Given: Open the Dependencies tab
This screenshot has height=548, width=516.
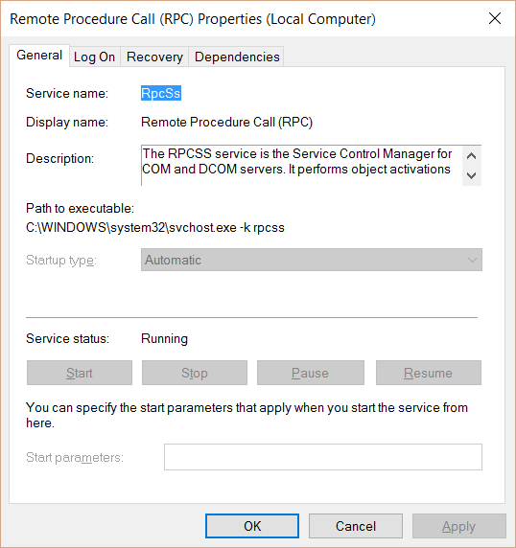Looking at the screenshot, I should [x=237, y=57].
